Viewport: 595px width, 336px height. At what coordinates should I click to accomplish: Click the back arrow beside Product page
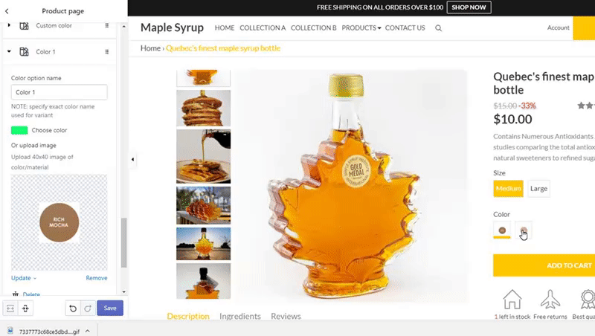point(7,11)
